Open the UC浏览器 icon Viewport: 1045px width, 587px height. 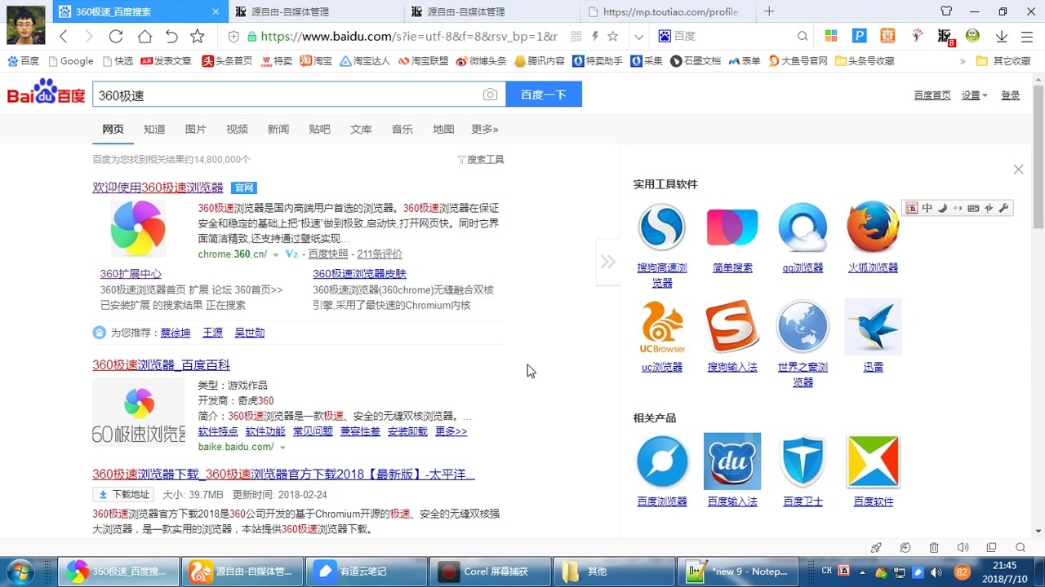click(x=662, y=327)
